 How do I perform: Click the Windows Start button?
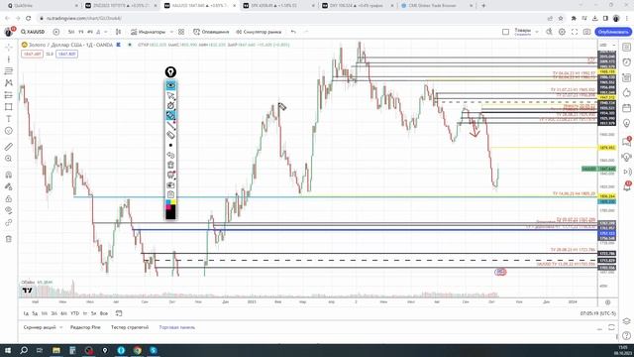point(8,350)
